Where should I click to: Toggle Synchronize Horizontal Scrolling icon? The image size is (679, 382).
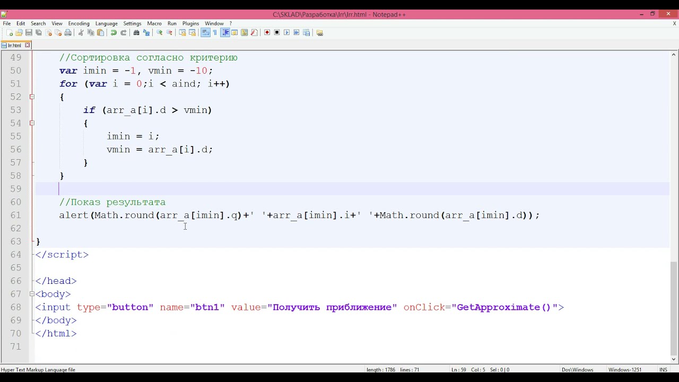(192, 32)
